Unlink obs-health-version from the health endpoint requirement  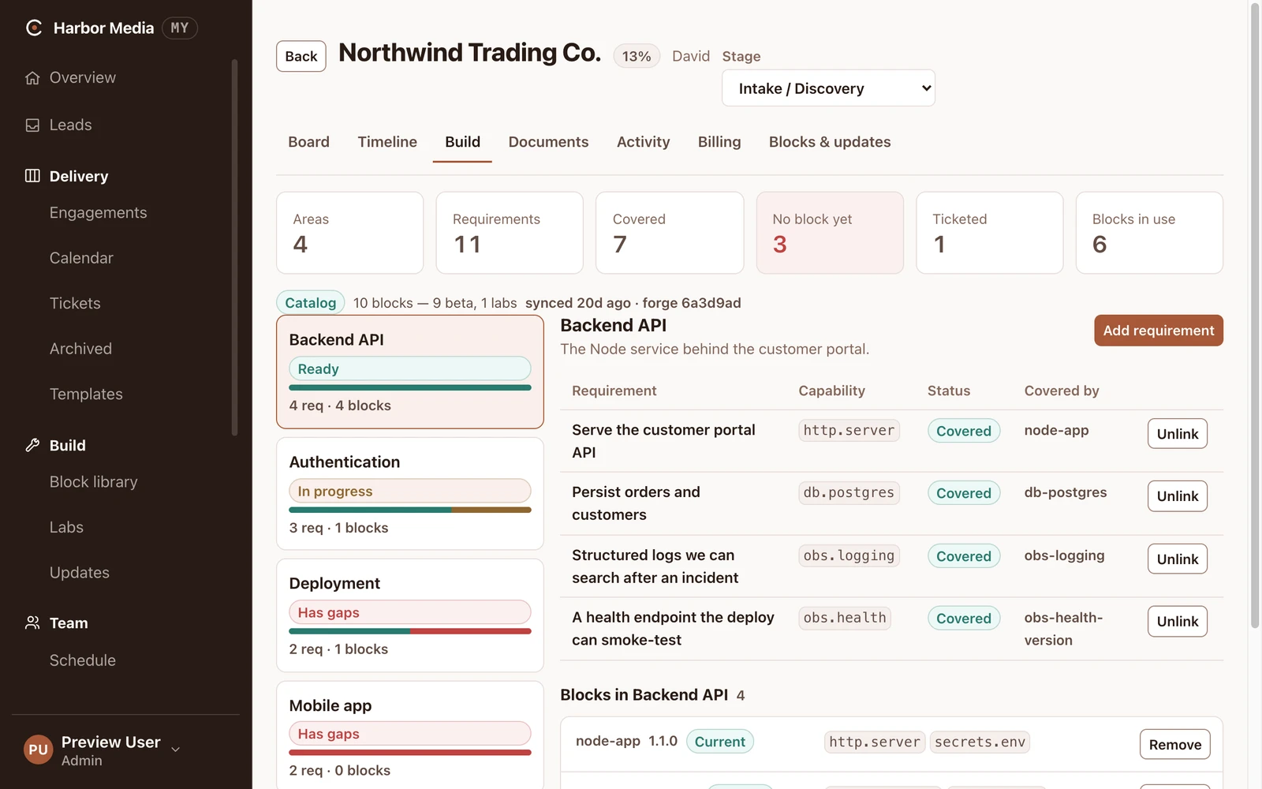[1177, 622]
